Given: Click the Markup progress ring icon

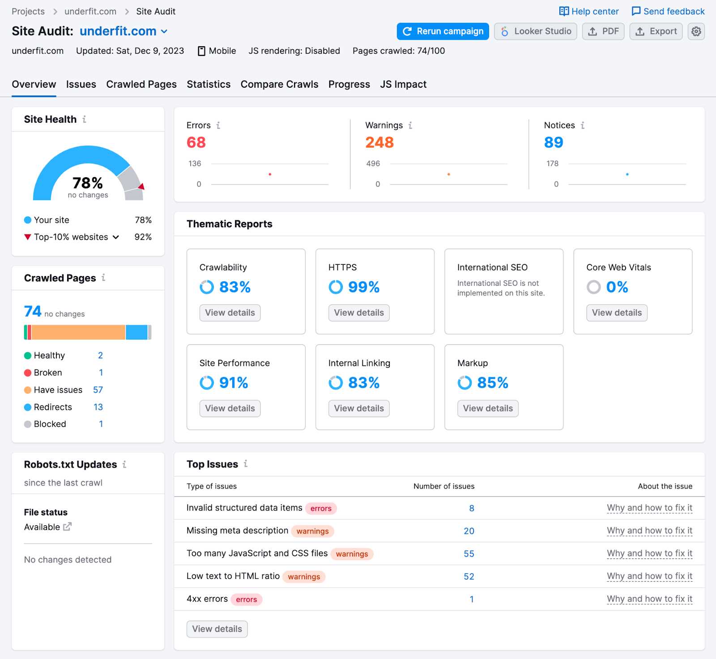Looking at the screenshot, I should pos(465,383).
